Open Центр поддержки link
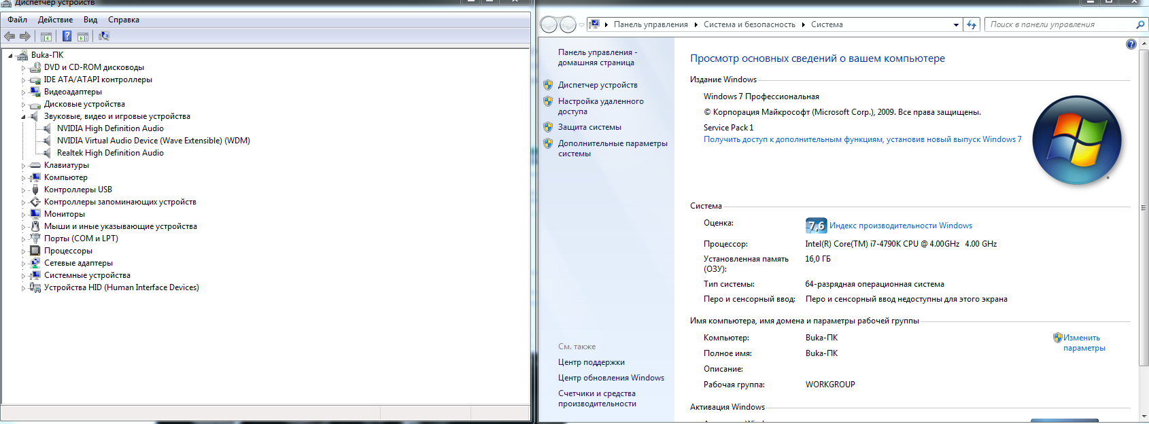Screen dimensions: 1149x424 click(x=591, y=362)
